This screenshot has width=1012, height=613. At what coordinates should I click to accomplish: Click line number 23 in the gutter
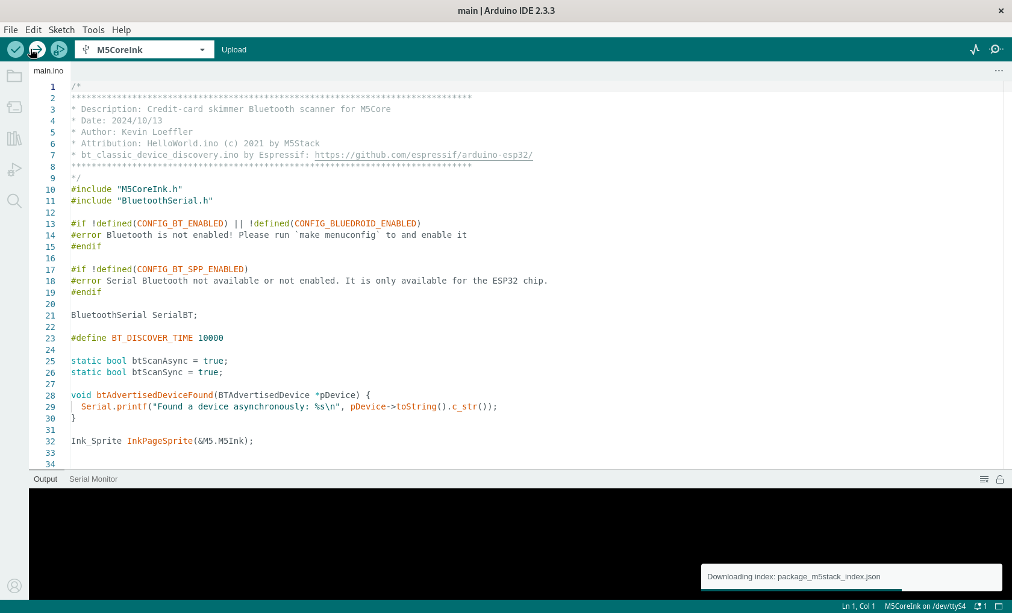(x=50, y=338)
